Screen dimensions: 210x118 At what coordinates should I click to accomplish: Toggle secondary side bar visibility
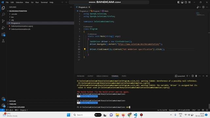[x=186, y=2]
